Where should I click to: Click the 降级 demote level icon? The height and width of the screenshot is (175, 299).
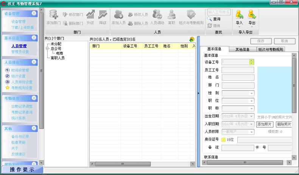pyautogui.click(x=103, y=14)
